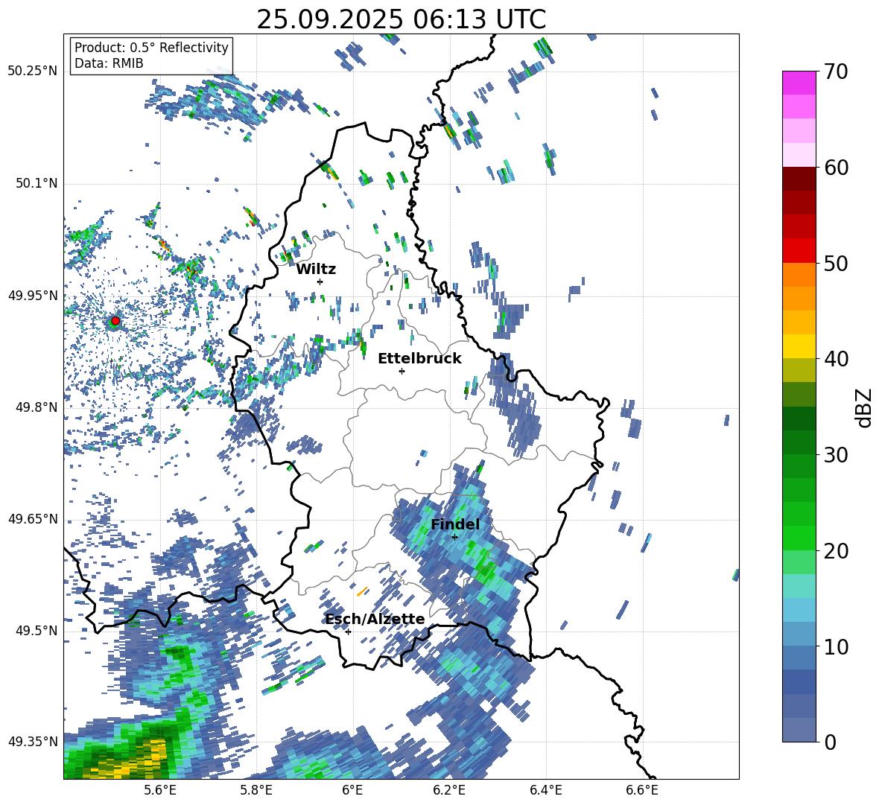The image size is (882, 805).
Task: Click the 20 tick label on colorbar
Action: click(x=836, y=551)
